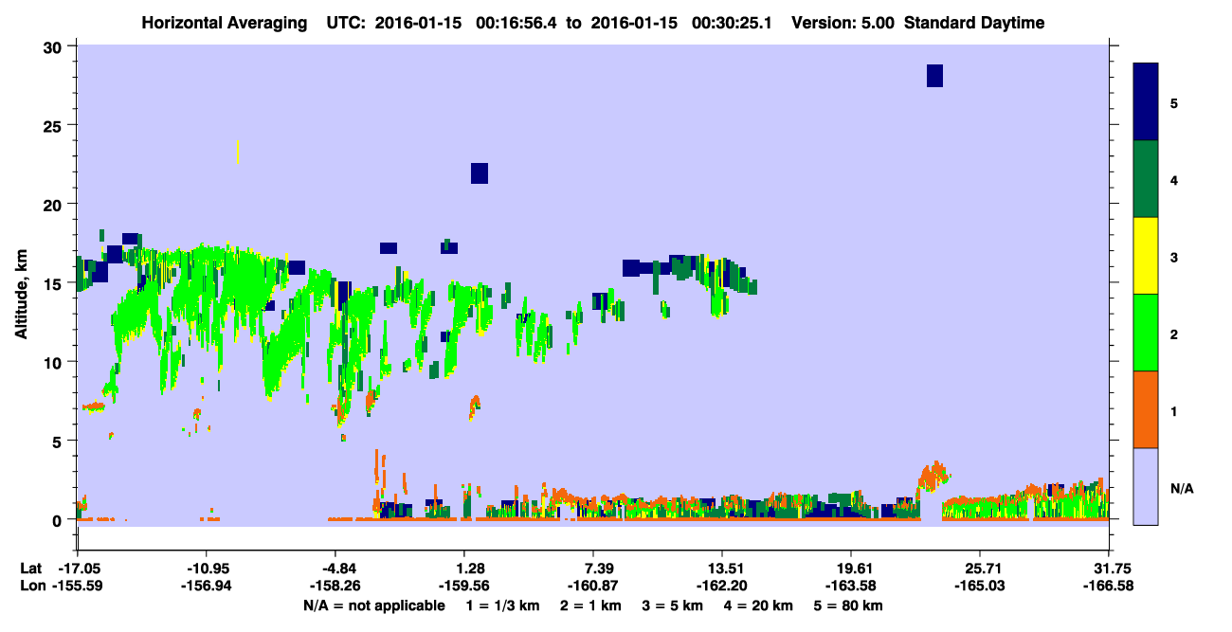Click longitude value -159.56
Viewport: 1232px width, 632px height.
click(x=463, y=587)
